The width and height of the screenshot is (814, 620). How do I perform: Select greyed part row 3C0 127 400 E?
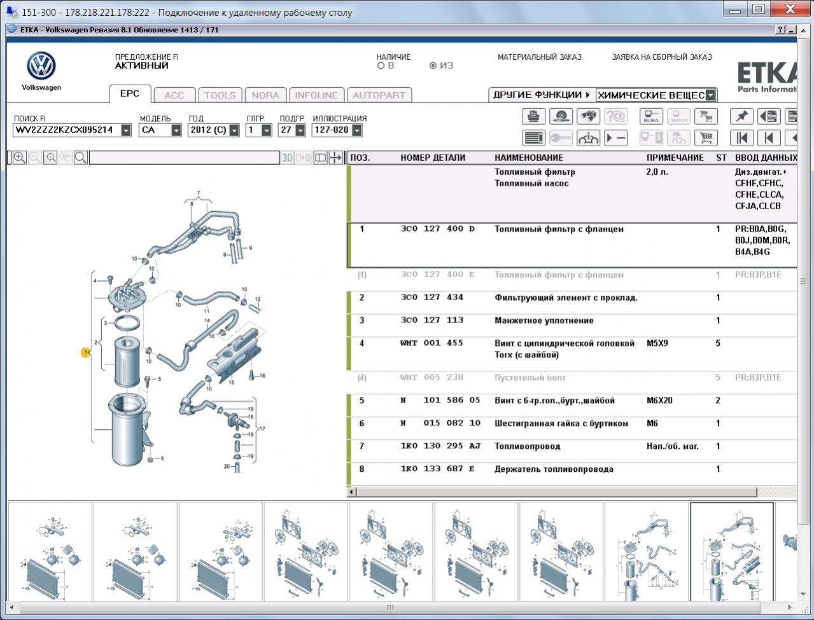coord(572,279)
